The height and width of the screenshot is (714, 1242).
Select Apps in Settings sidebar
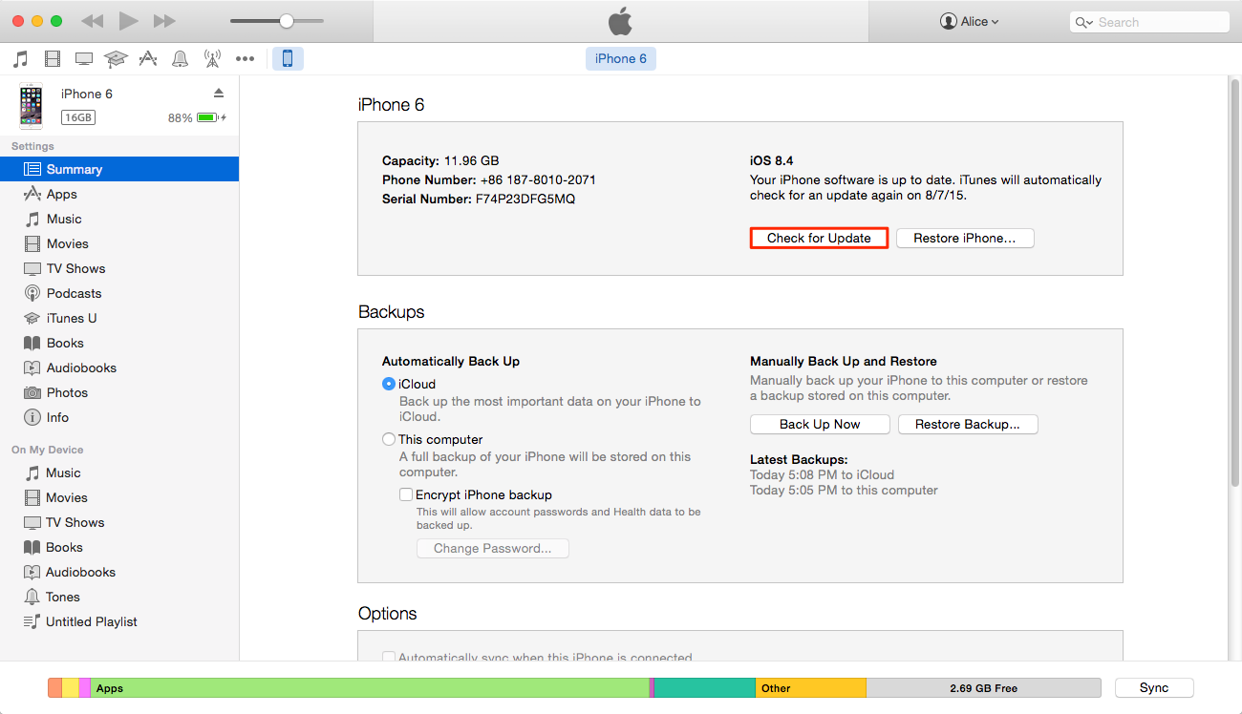click(x=61, y=194)
